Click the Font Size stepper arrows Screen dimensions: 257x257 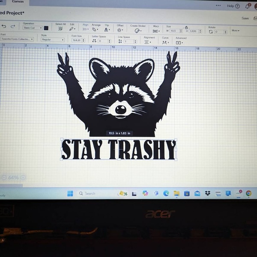pos(84,40)
